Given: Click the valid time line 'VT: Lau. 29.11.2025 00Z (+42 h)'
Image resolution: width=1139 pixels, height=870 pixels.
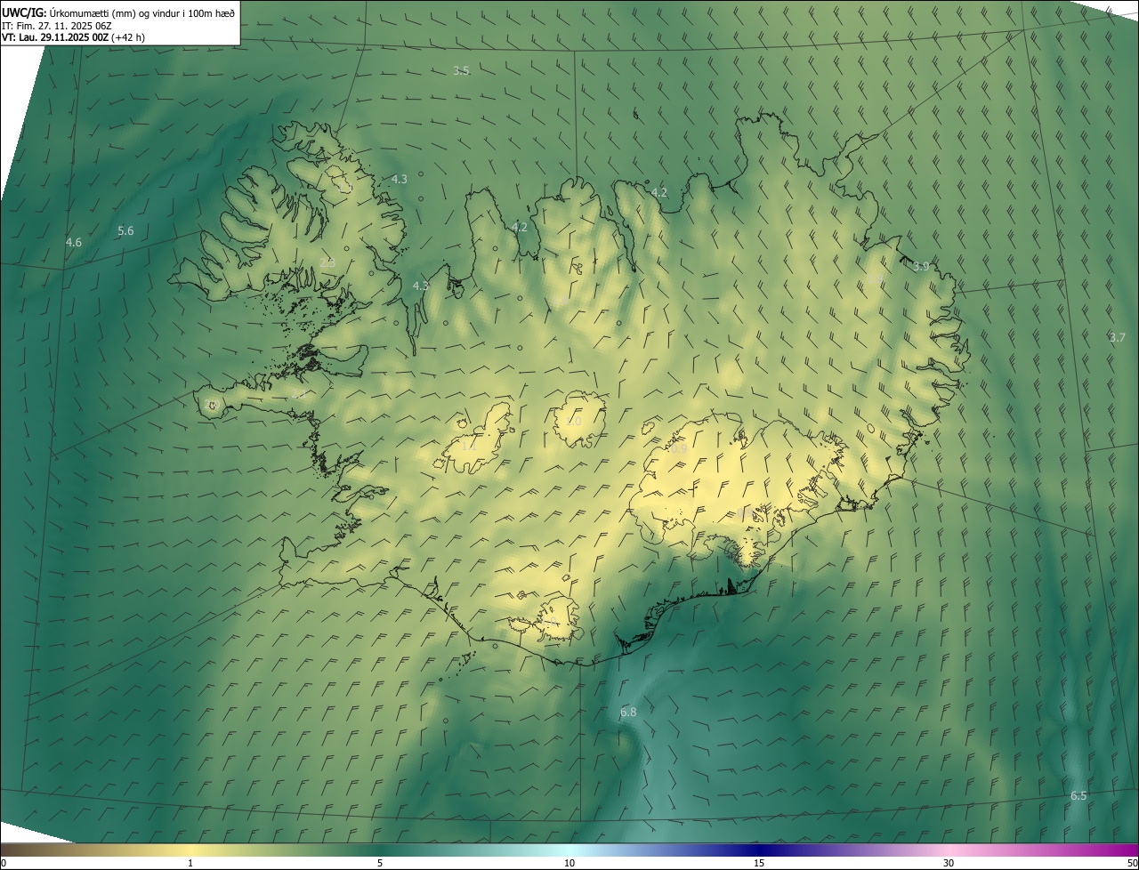Looking at the screenshot, I should click(73, 37).
